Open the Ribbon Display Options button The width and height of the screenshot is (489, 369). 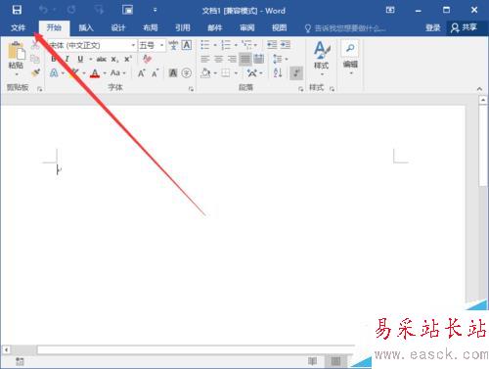tap(390, 10)
